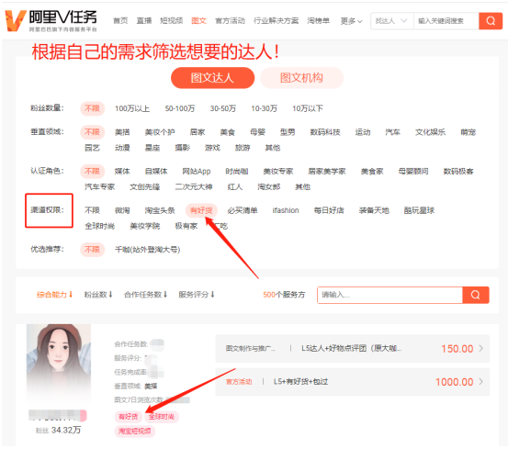Select 不限 for 认证角色
Screen dimensions: 508x449
[x=93, y=171]
